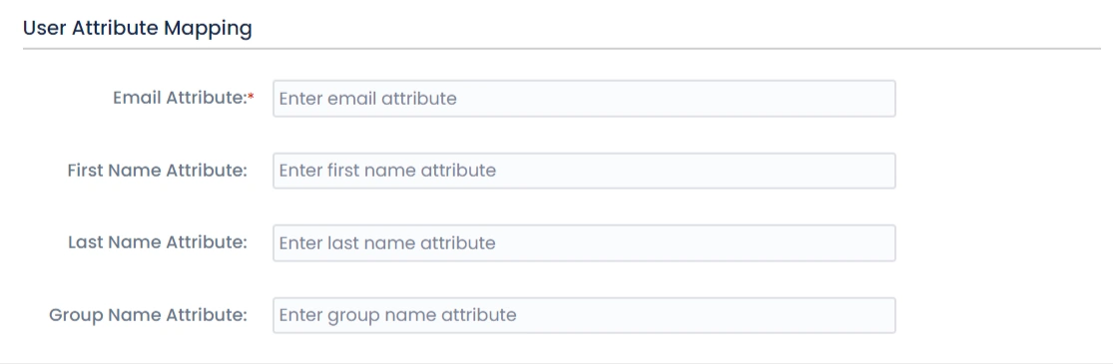This screenshot has height=364, width=1113.
Task: Click the bottom divider line below the form
Action: point(557,363)
